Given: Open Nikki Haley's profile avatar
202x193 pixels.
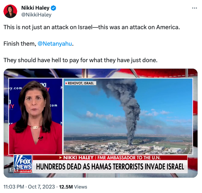Looking at the screenshot, I should click(10, 11).
